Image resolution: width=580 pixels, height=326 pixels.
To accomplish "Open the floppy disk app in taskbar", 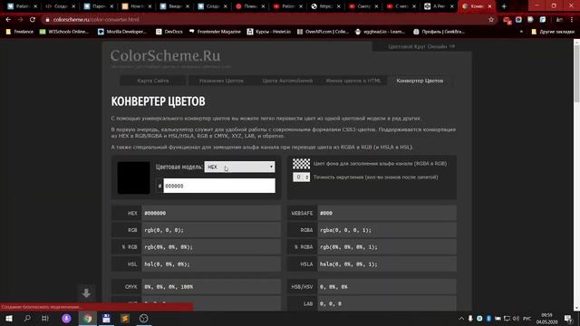I will click(106, 318).
